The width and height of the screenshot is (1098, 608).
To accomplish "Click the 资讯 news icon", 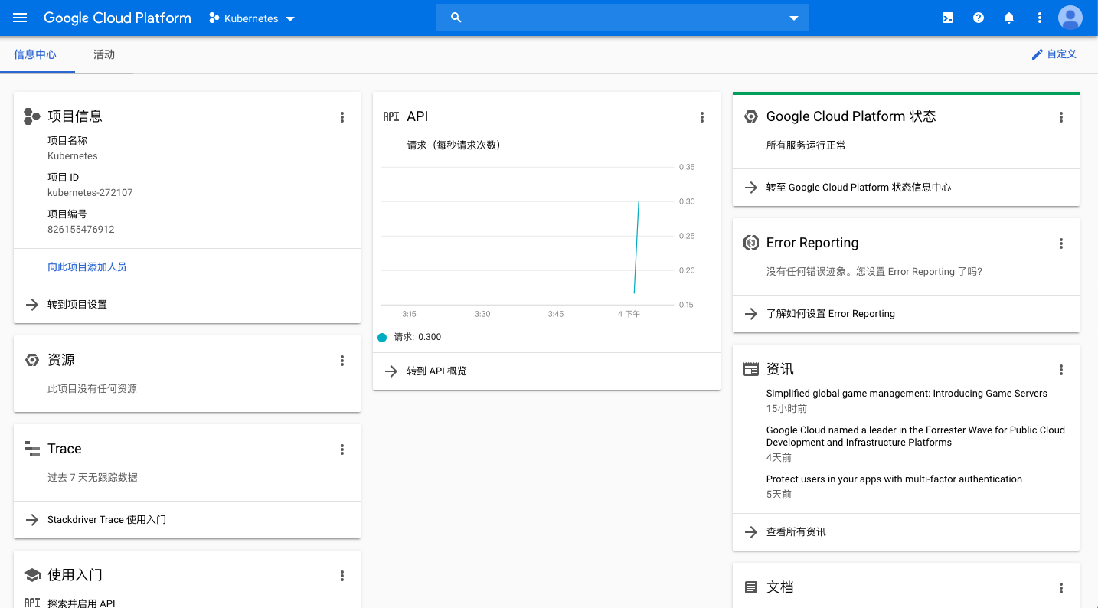I will pos(751,369).
